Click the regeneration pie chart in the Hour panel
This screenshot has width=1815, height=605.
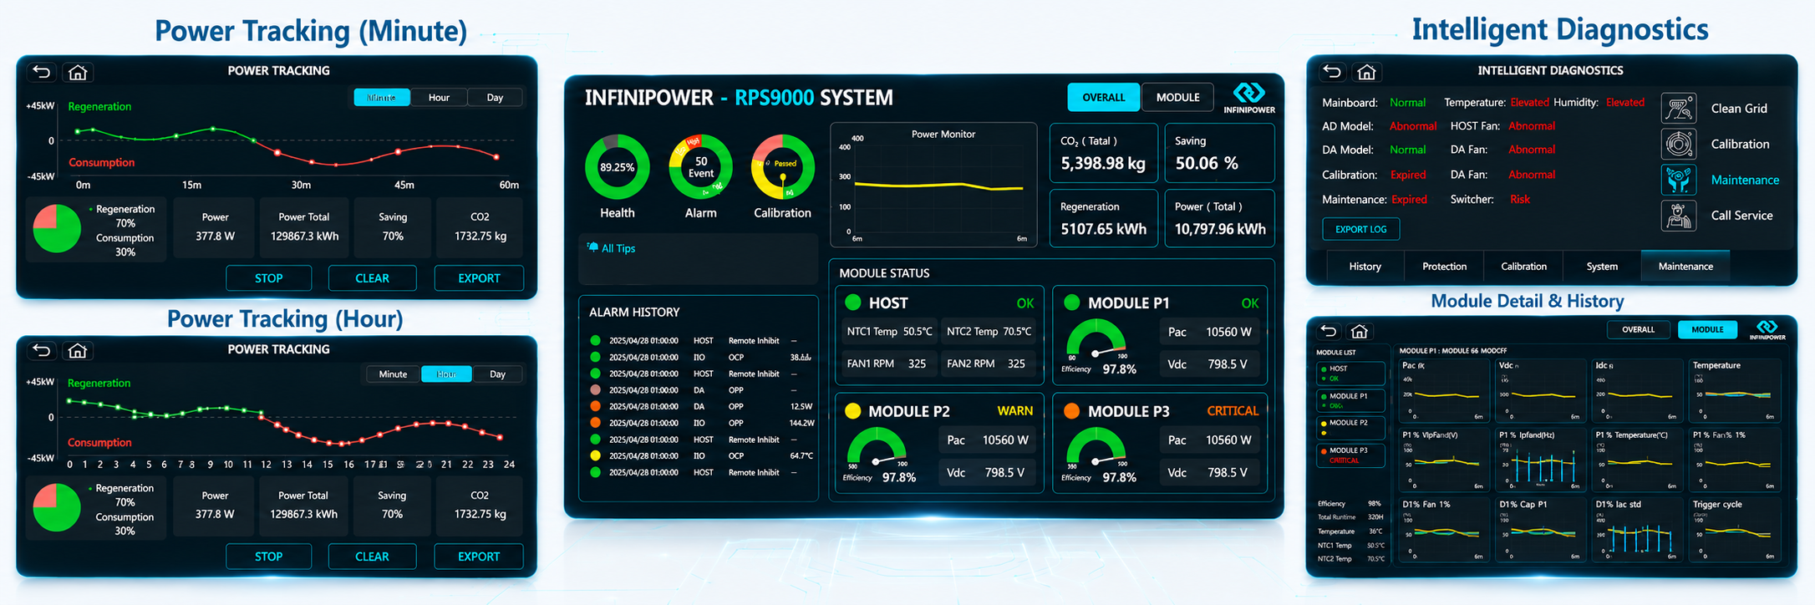tap(57, 507)
